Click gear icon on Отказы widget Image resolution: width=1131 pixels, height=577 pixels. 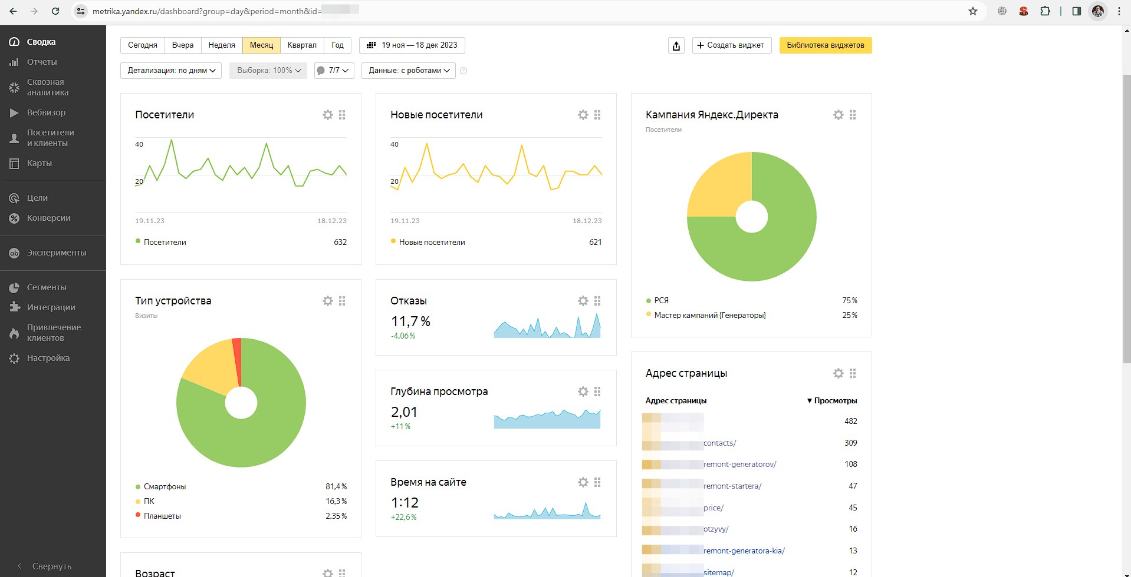pos(583,301)
